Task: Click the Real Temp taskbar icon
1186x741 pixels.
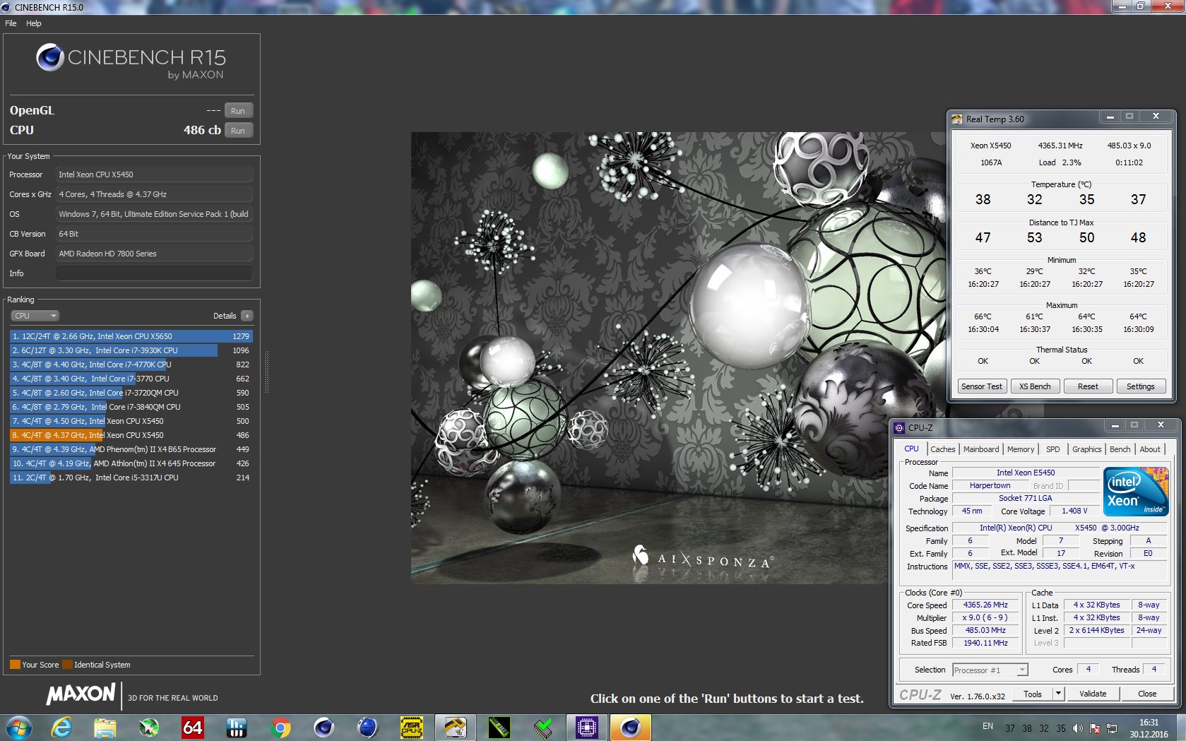Action: pos(455,727)
